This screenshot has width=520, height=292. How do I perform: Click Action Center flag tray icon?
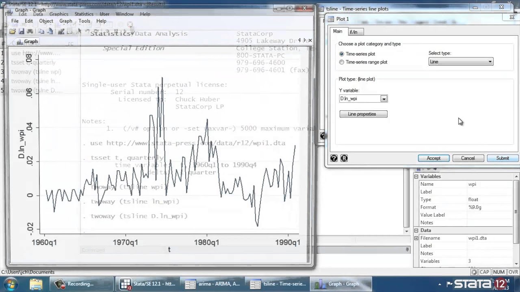(449, 284)
